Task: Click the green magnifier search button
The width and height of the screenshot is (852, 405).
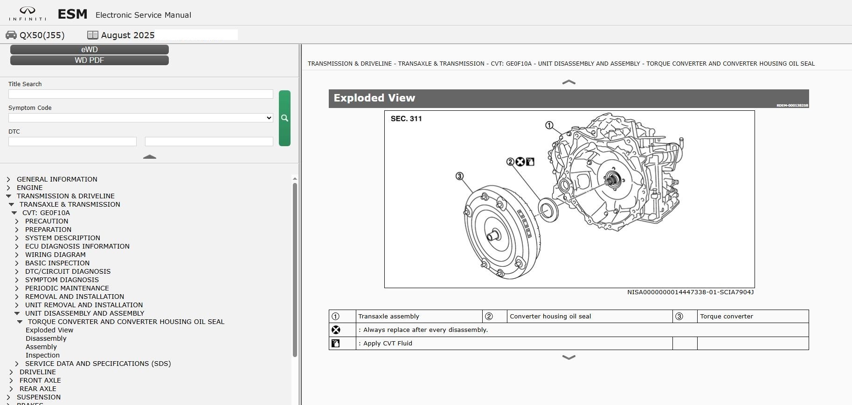Action: 284,118
